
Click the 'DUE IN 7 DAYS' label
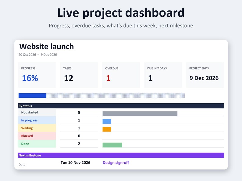pyautogui.click(x=157, y=68)
